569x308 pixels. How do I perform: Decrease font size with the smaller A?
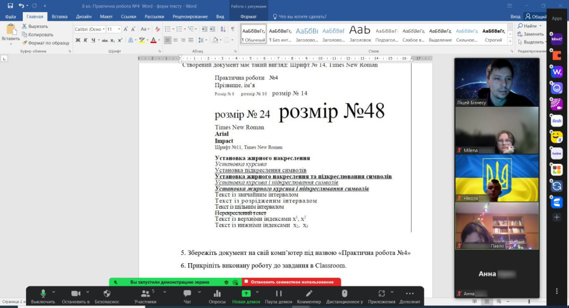[x=133, y=29]
